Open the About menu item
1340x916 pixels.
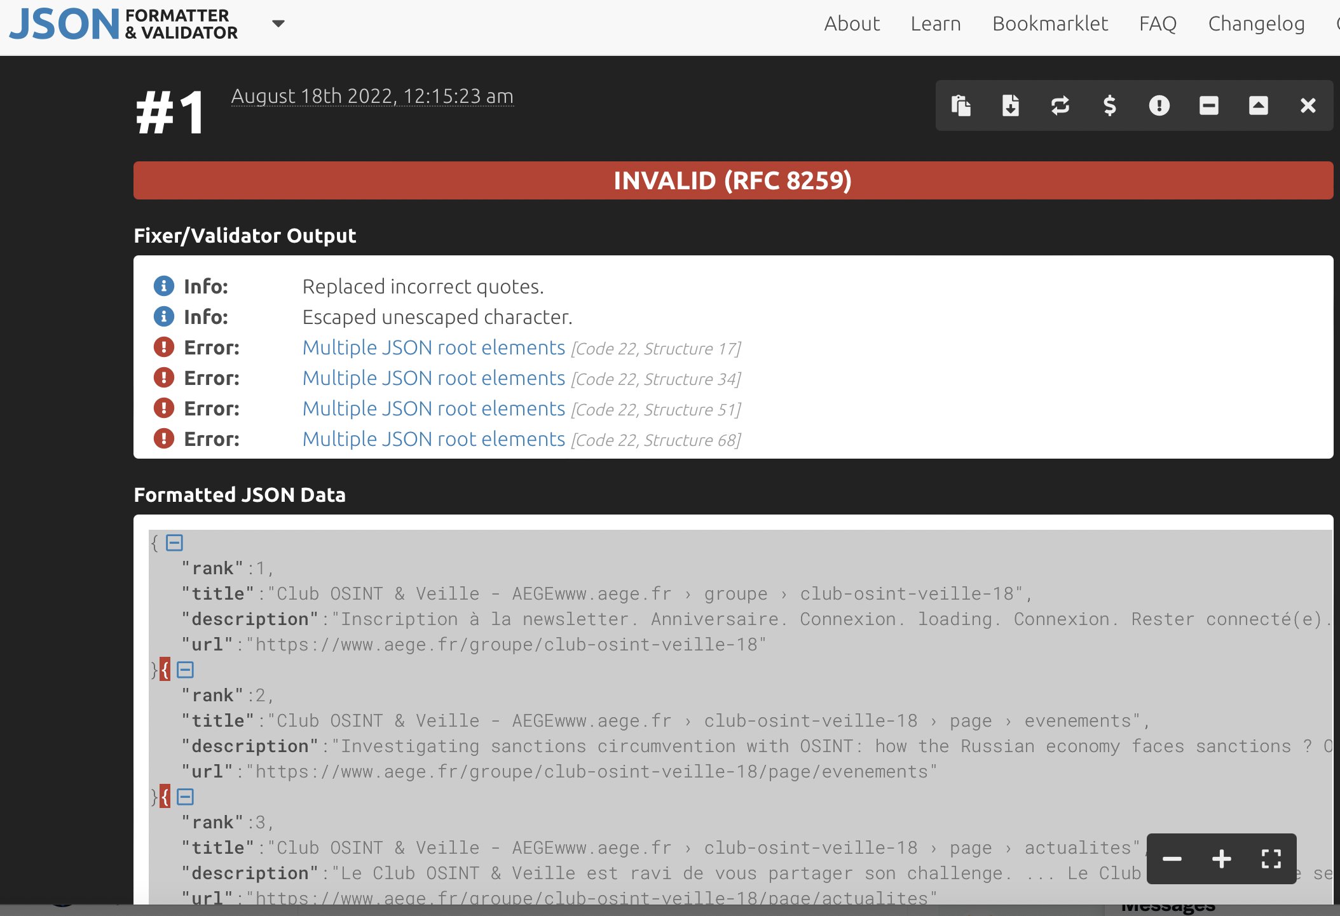[x=851, y=24]
